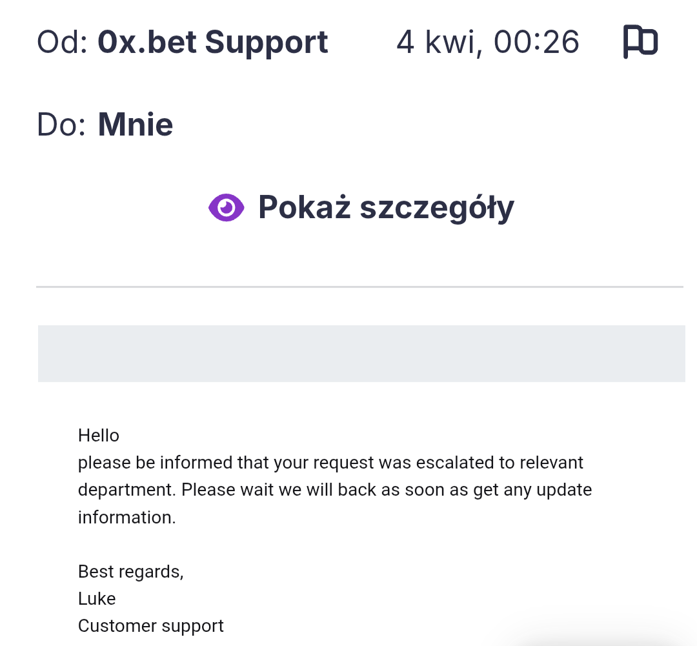Viewport: 697px width, 646px height.
Task: Click the phrase "Please wait" in the body
Action: (x=227, y=490)
